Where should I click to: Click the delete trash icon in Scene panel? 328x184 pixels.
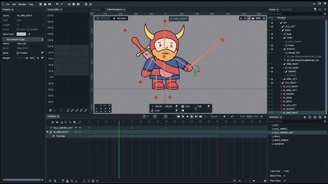click(325, 10)
